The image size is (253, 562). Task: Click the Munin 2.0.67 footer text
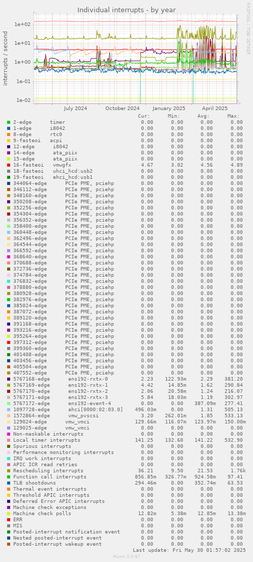[x=126, y=556]
